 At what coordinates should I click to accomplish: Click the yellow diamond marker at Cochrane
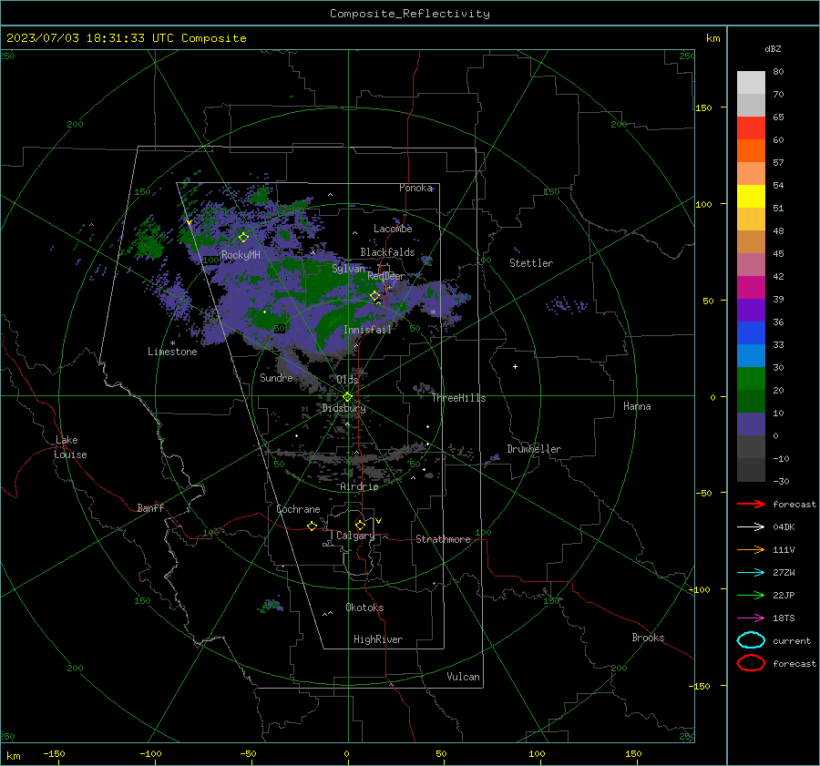(x=313, y=526)
